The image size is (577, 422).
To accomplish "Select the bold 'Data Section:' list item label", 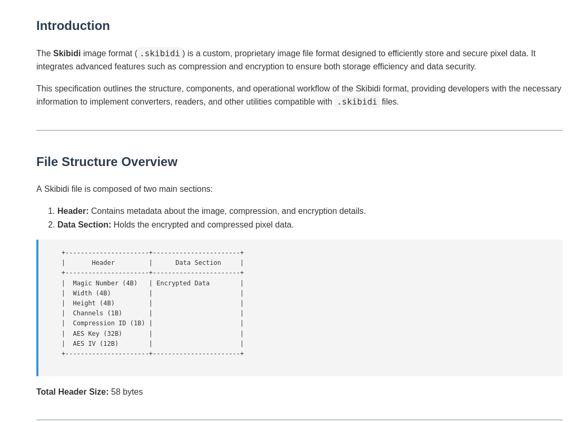I will [x=84, y=225].
